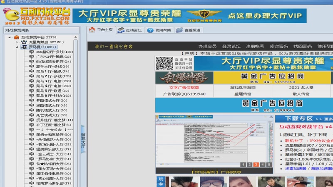
Task: Click the room icon beside 猛虎俱乐部大厅
Action: (x=32, y=149)
